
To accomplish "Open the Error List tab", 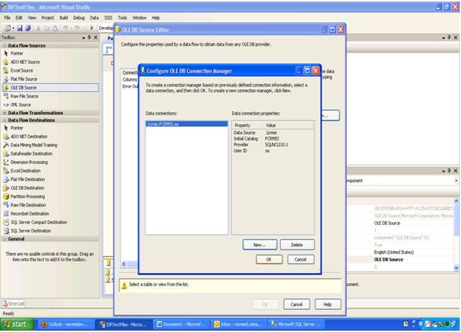I will pyautogui.click(x=13, y=304).
